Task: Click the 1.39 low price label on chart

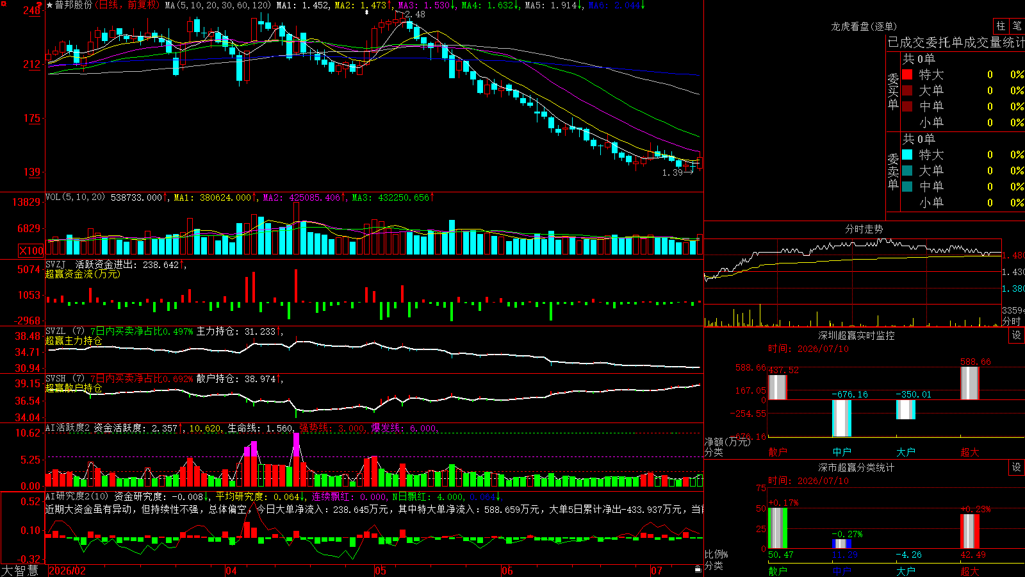Action: [x=673, y=172]
